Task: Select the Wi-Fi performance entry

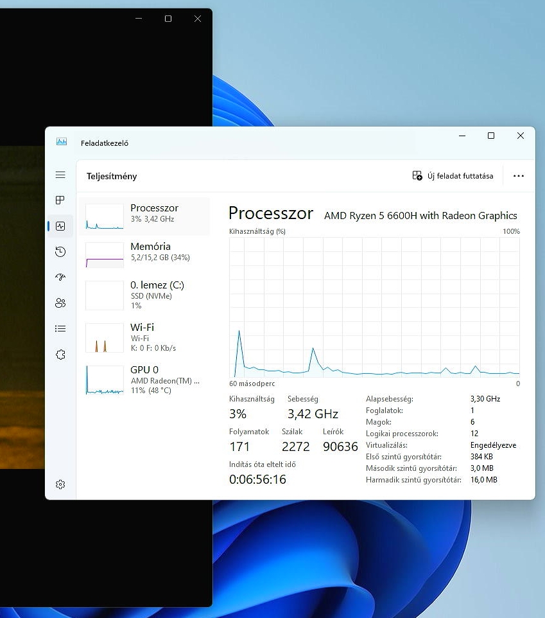Action: tap(145, 337)
